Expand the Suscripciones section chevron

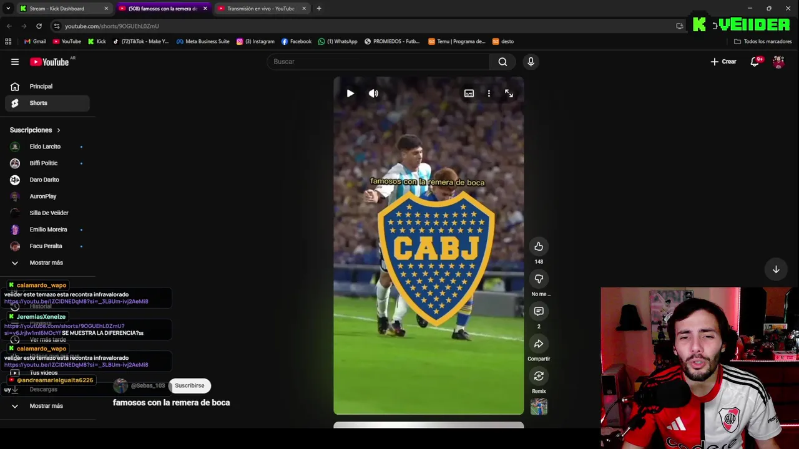59,130
